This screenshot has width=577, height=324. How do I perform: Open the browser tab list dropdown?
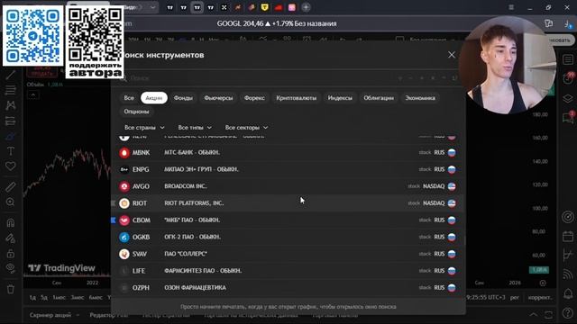point(152,7)
